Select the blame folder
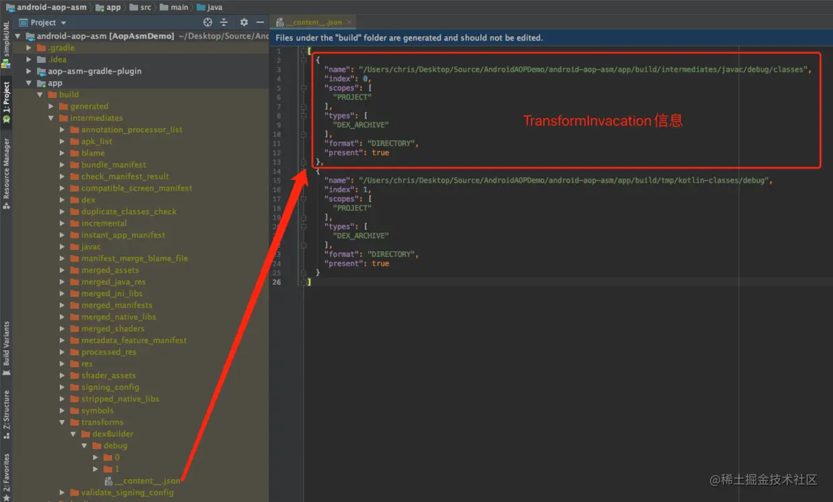833x502 pixels. point(87,153)
